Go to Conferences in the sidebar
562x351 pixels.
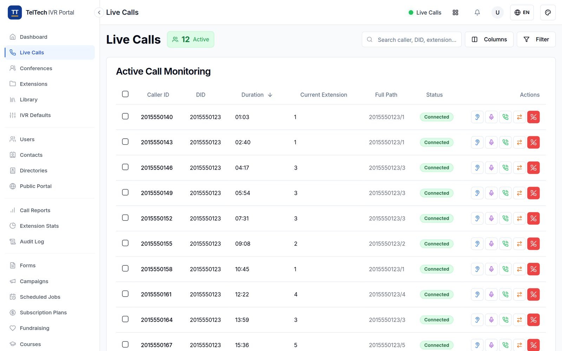pyautogui.click(x=50, y=68)
